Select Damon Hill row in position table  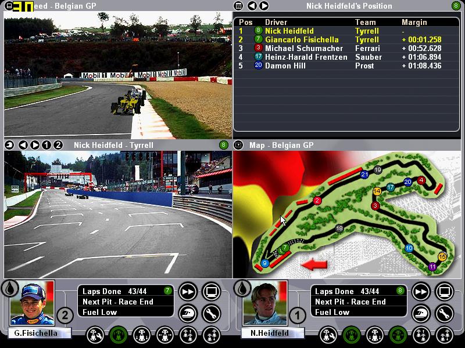(346, 66)
